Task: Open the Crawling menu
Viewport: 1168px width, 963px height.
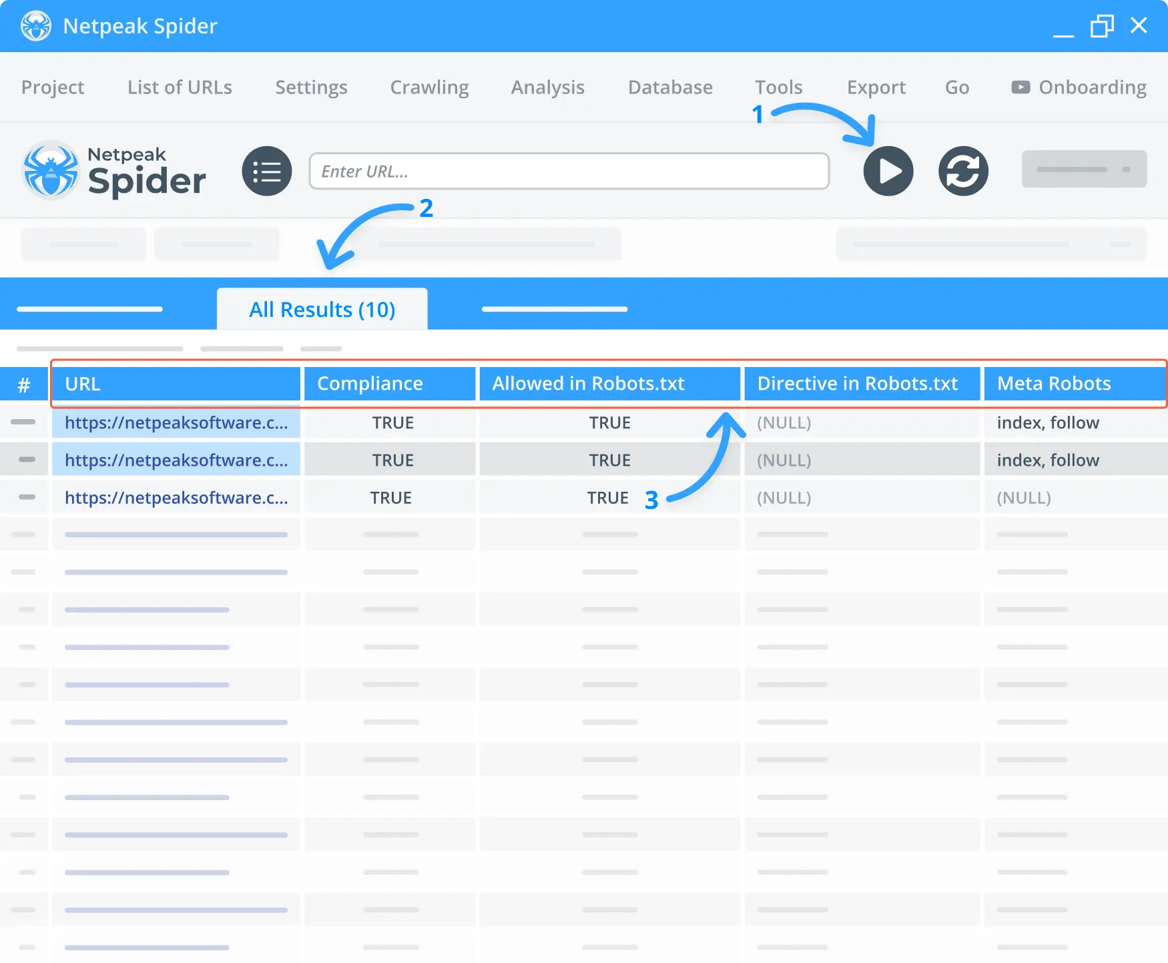Action: 429,87
